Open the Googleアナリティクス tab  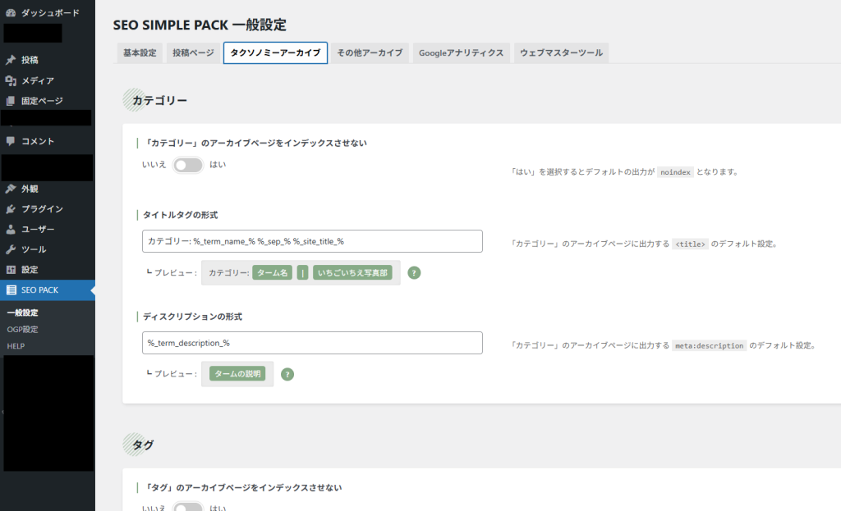click(461, 52)
